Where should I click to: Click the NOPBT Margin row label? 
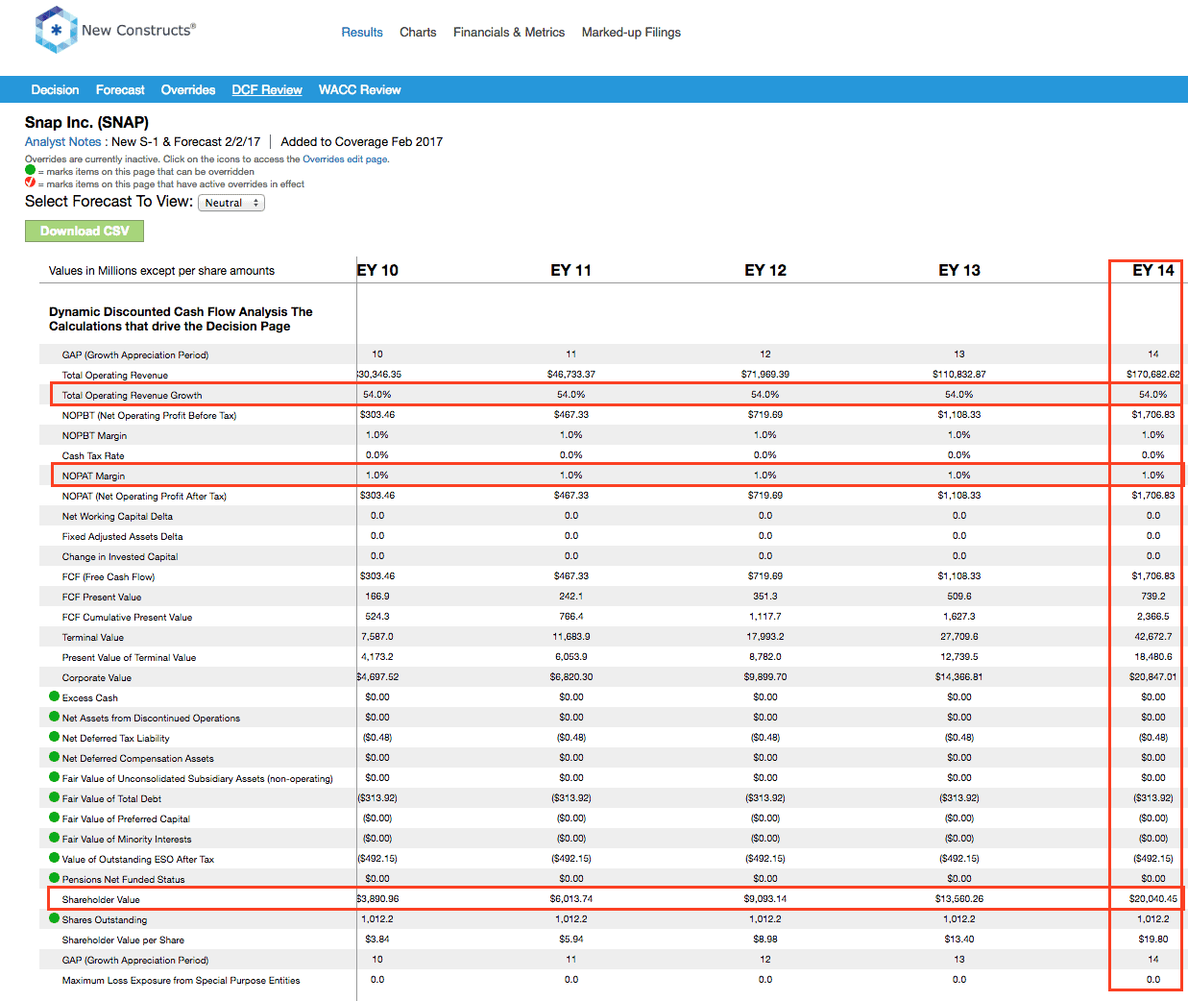click(x=94, y=436)
